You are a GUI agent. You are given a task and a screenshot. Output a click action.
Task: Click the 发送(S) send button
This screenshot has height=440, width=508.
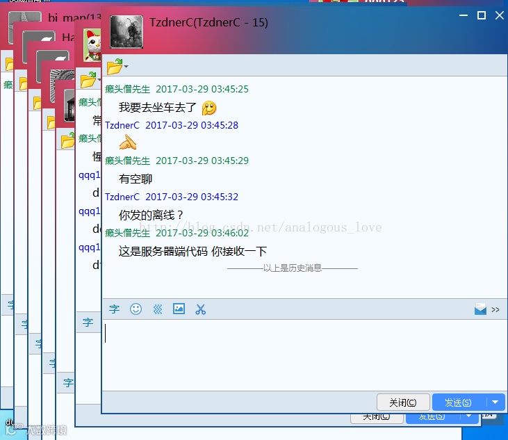tap(459, 402)
